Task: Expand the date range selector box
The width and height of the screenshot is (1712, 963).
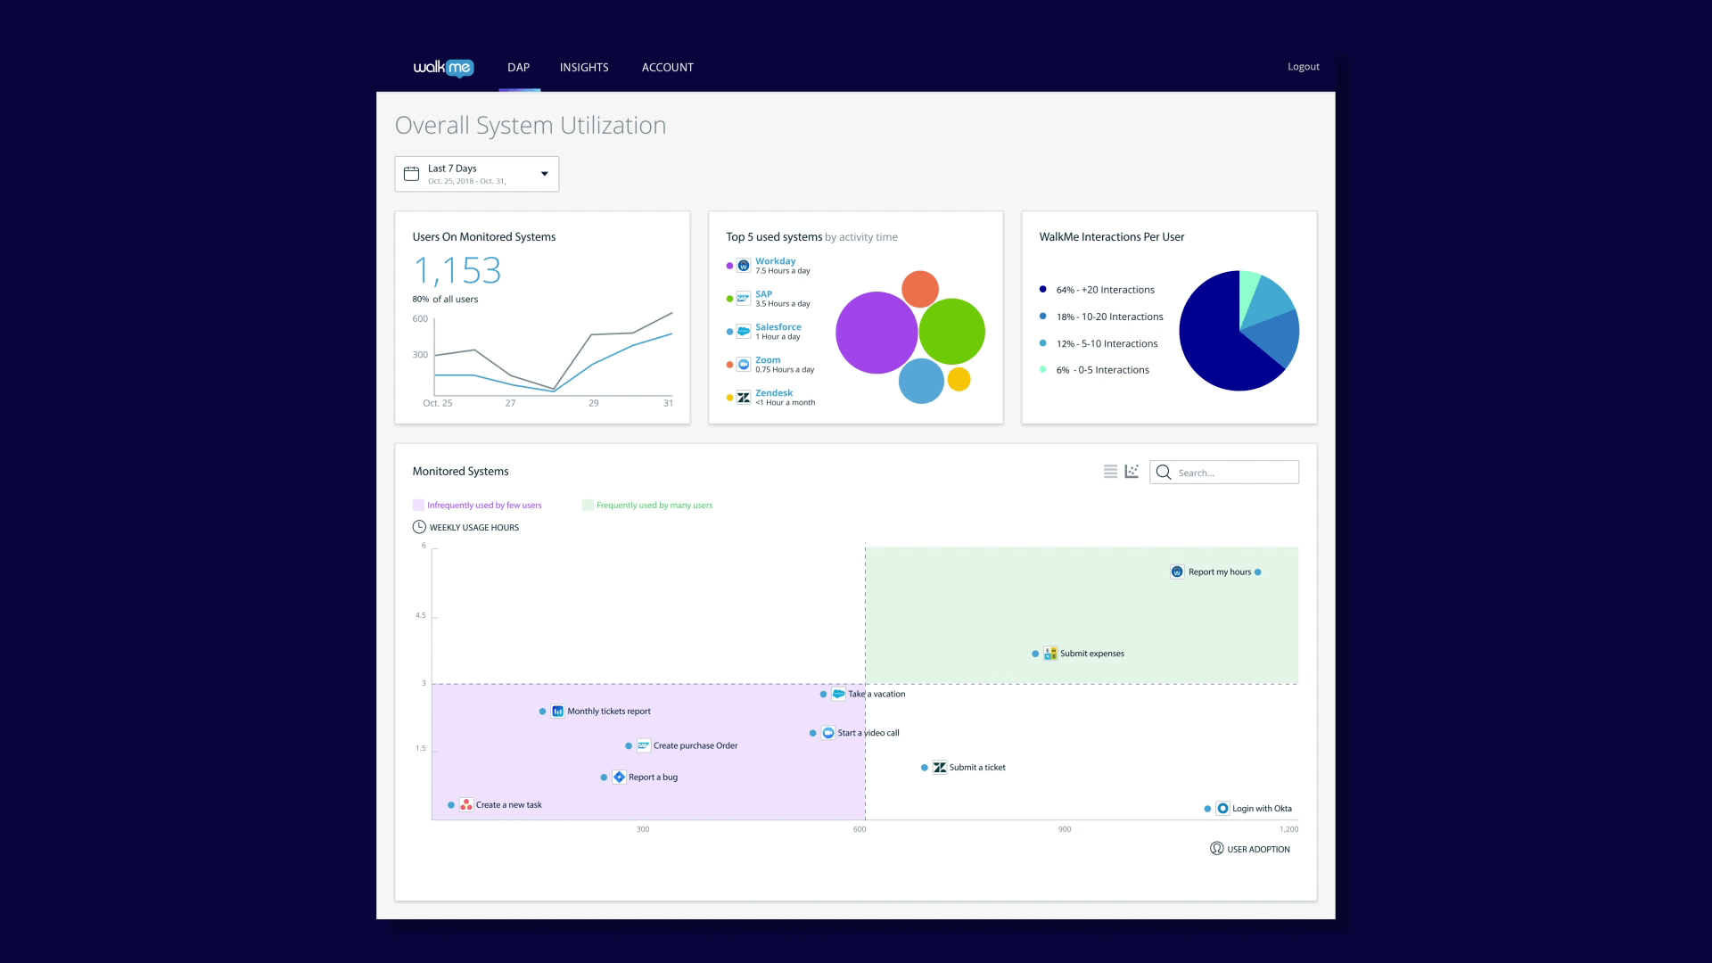Action: click(x=477, y=174)
